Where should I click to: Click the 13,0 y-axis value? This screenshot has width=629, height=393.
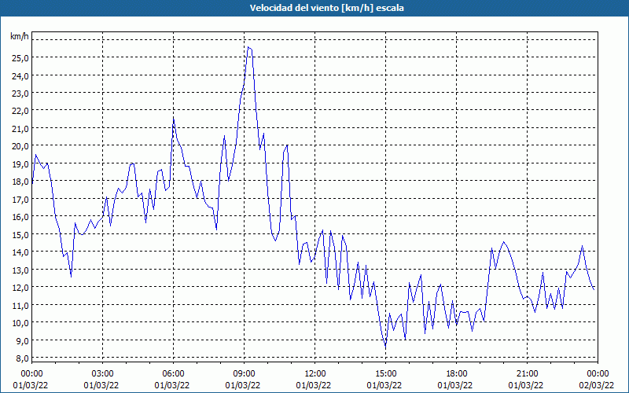[x=20, y=270]
